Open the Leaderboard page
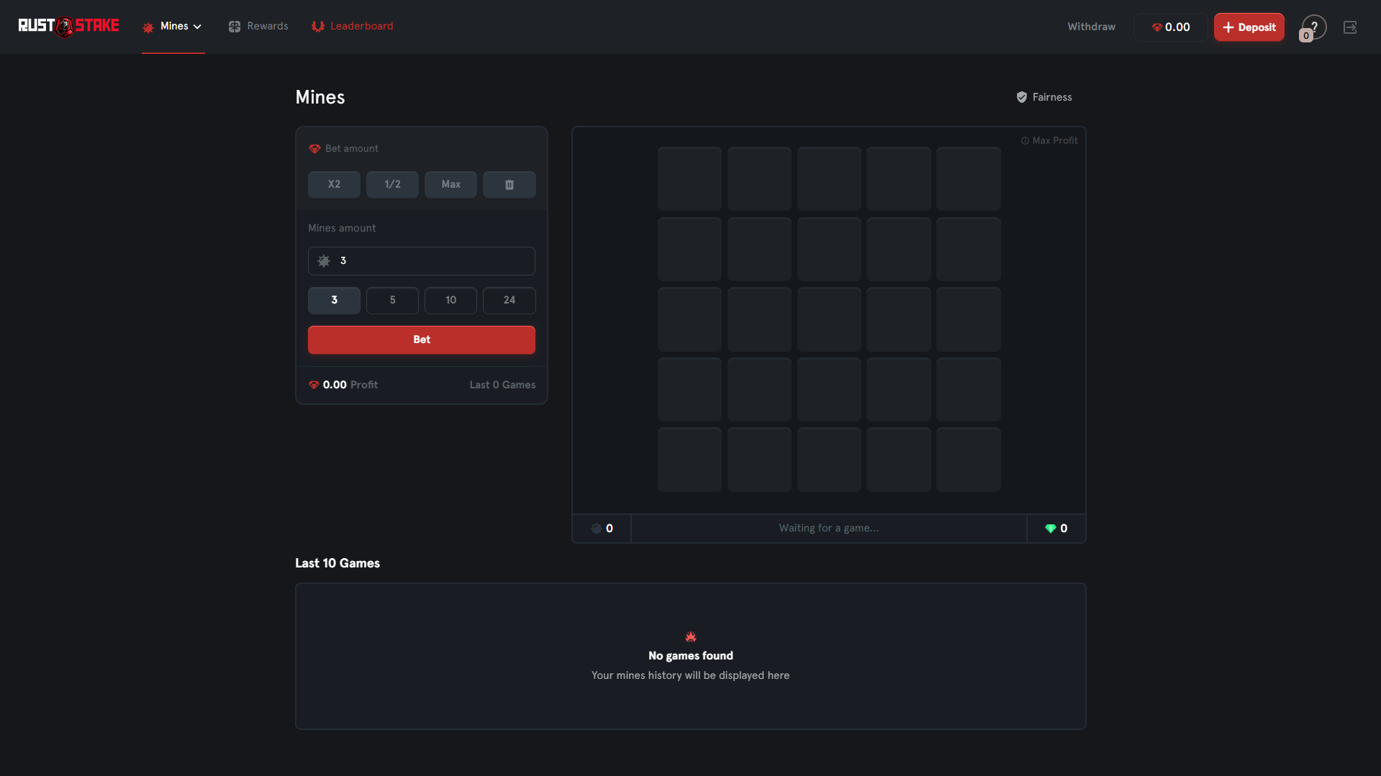 352,27
